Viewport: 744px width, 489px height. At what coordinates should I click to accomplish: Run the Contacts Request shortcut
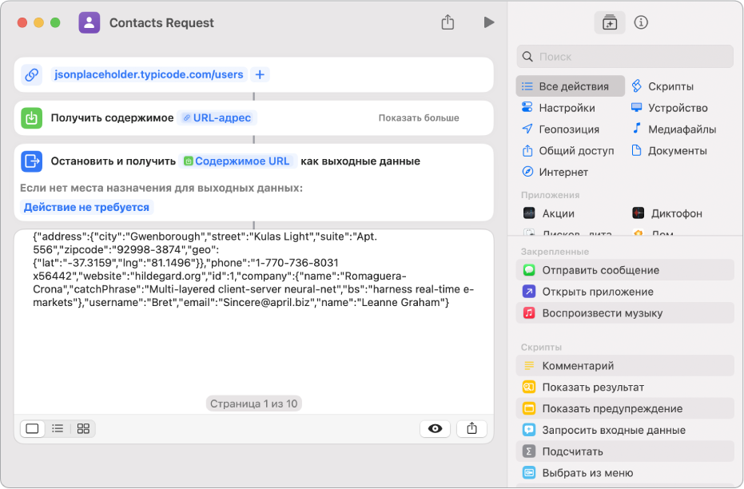(x=488, y=22)
